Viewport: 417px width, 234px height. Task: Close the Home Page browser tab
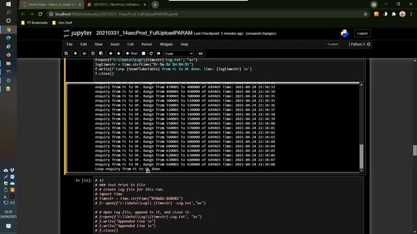point(79,5)
